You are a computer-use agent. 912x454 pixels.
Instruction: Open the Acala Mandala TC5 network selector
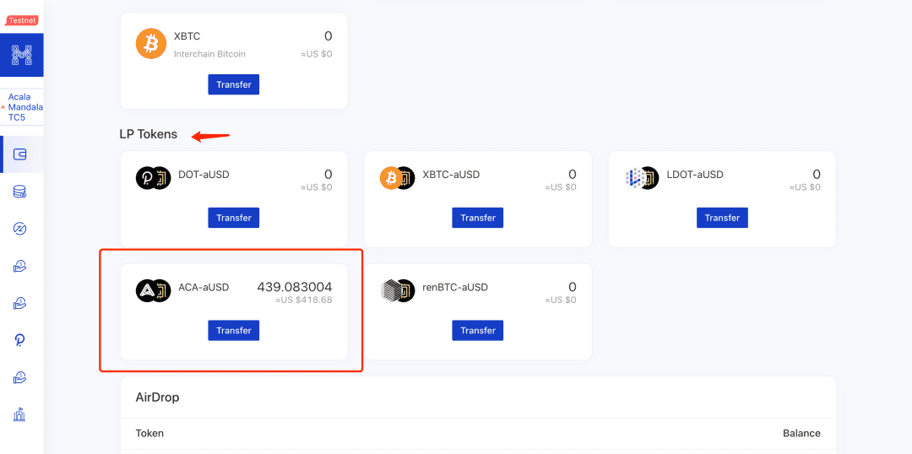(21, 107)
